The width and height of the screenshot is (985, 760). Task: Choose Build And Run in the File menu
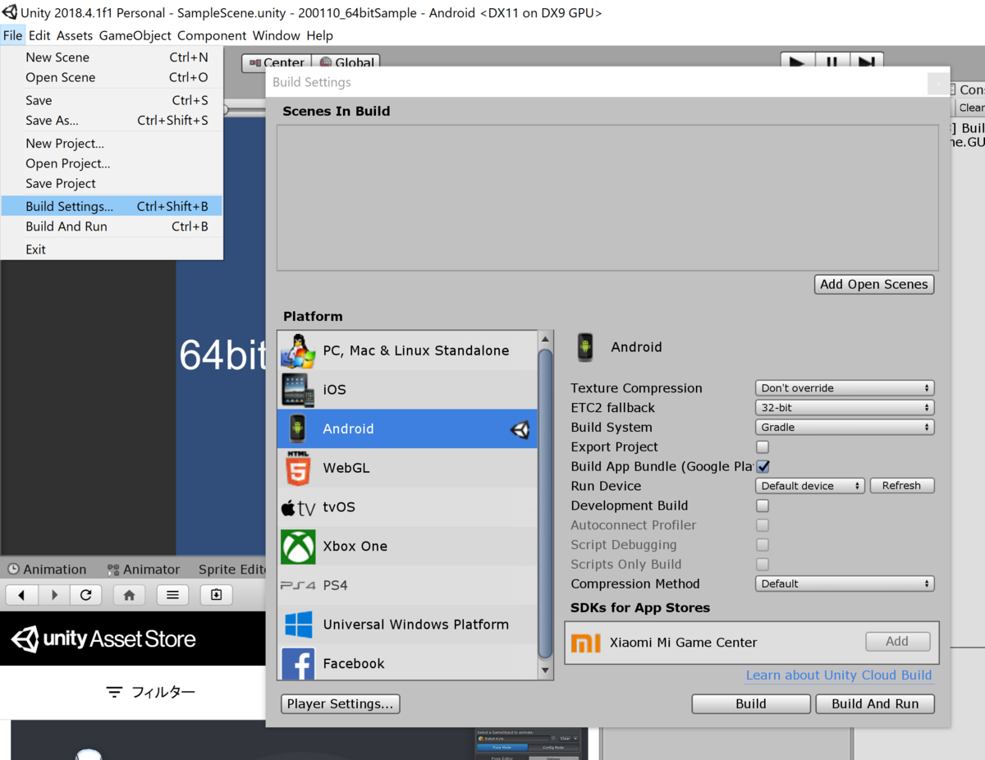[x=112, y=227]
